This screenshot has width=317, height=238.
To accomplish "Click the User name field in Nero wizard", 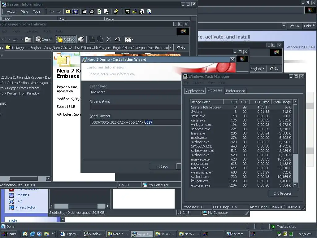I will coord(136,92).
